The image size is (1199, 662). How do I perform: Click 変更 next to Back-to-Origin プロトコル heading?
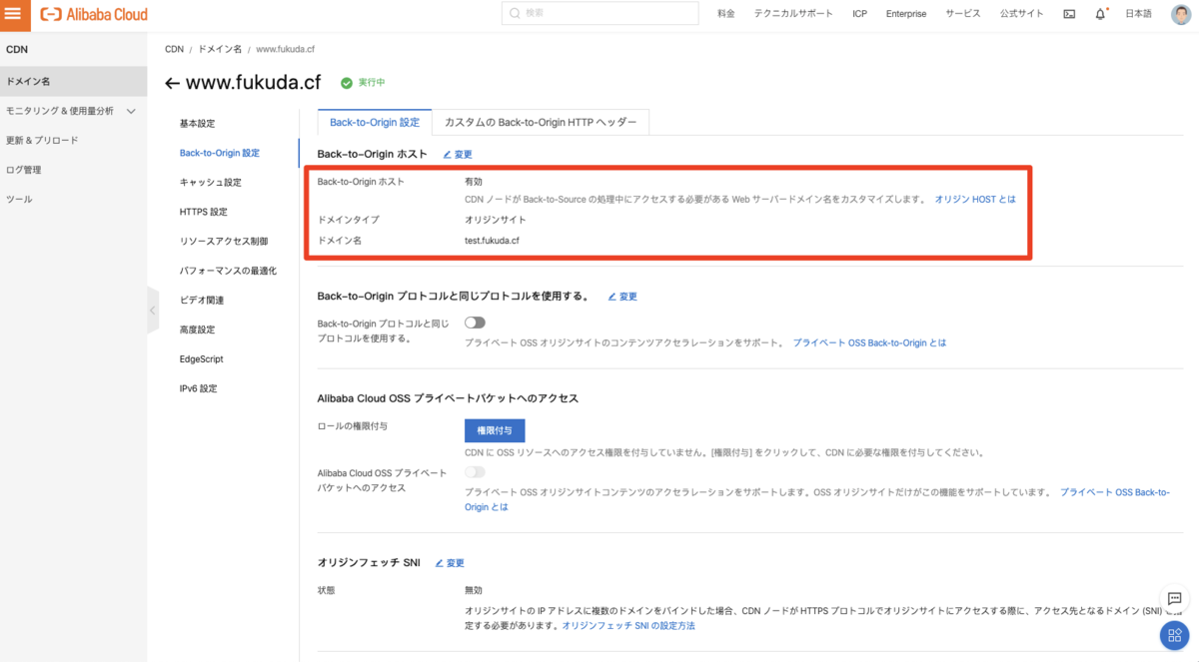coord(622,297)
